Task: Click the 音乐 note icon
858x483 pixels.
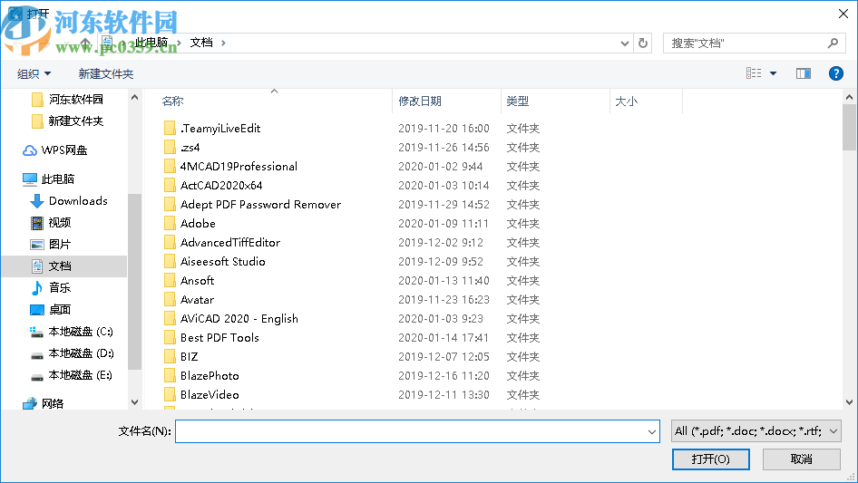Action: point(36,288)
